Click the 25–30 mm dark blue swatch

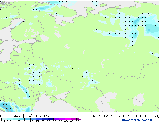pyautogui.click(x=51, y=119)
